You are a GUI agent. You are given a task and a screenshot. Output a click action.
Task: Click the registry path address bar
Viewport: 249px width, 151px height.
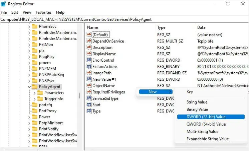tap(100, 19)
